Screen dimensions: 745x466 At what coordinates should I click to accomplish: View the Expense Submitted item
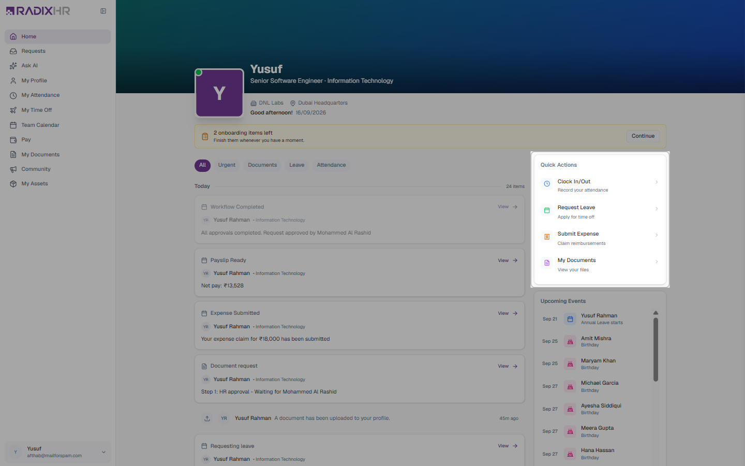[508, 313]
